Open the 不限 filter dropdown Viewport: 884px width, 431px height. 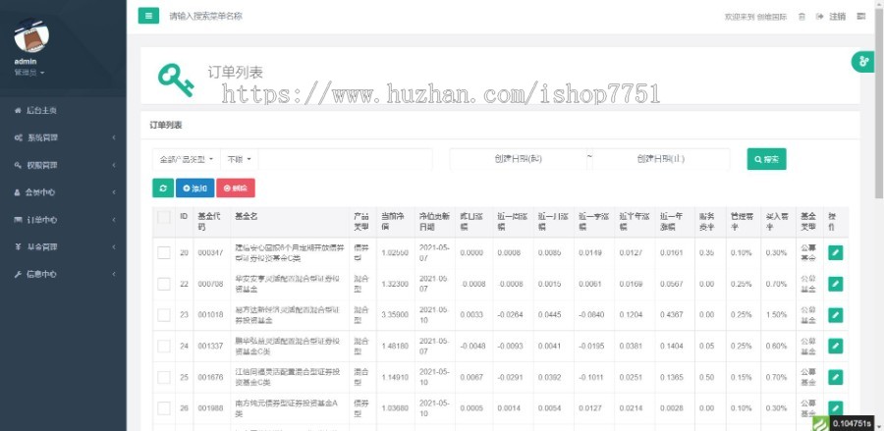239,159
